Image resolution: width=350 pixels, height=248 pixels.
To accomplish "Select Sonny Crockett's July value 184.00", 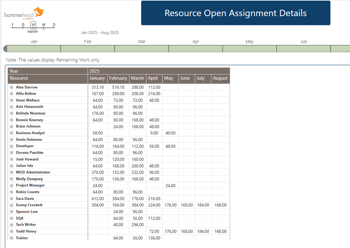I will coord(203,205).
